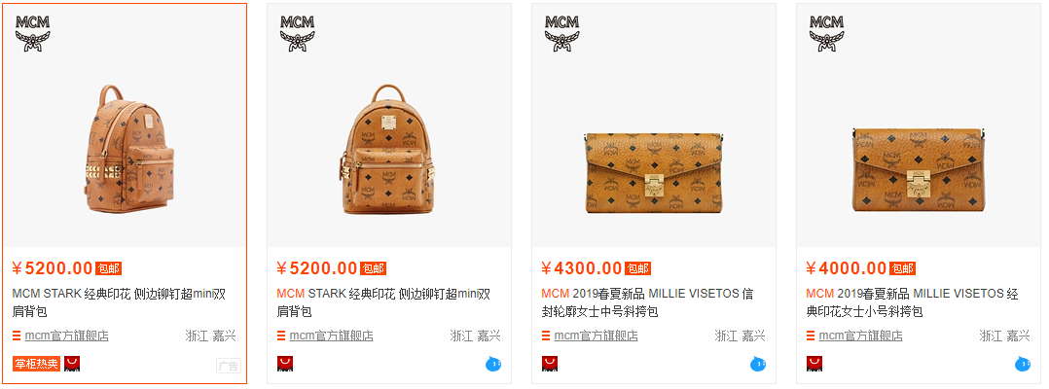The image size is (1049, 389).
Task: Click the Tmall icon under the ¥4300 clutch
Action: pos(550,364)
